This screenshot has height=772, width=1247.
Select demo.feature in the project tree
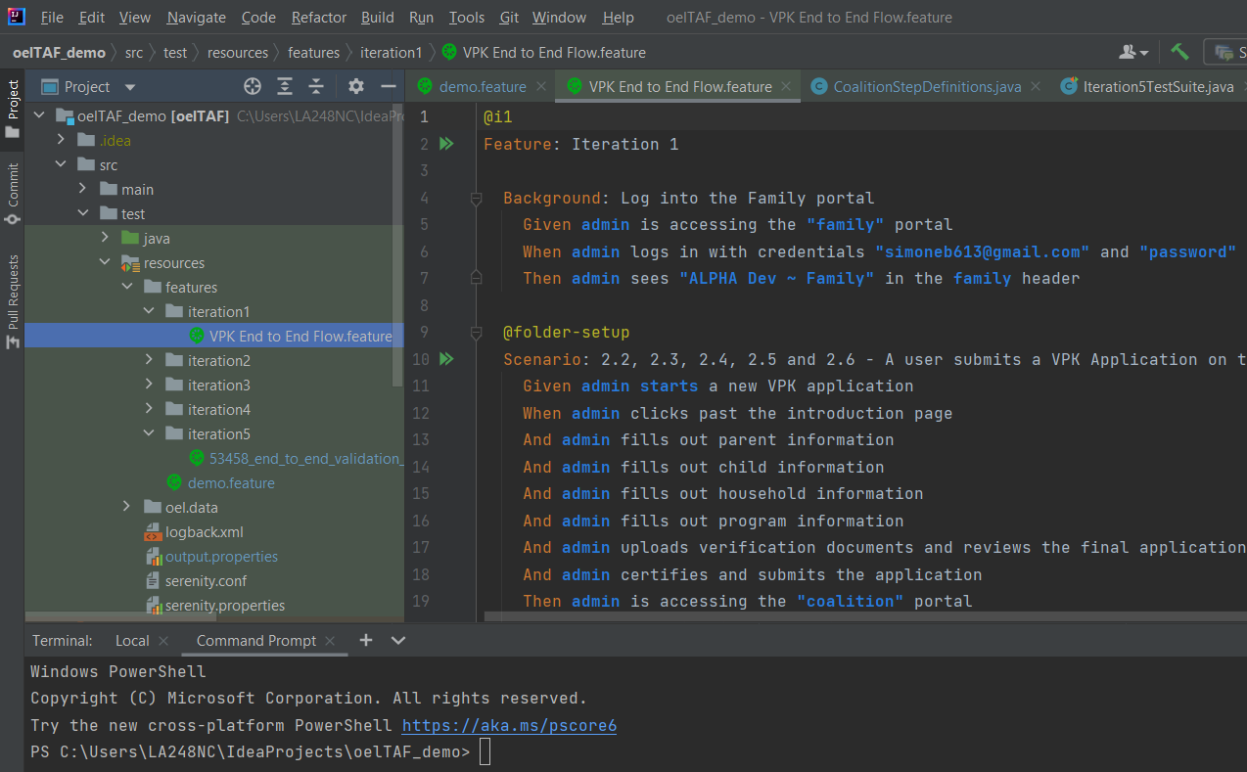point(231,482)
